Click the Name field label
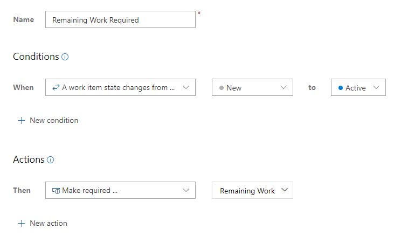Viewport: 394px width, 236px height. 24,19
